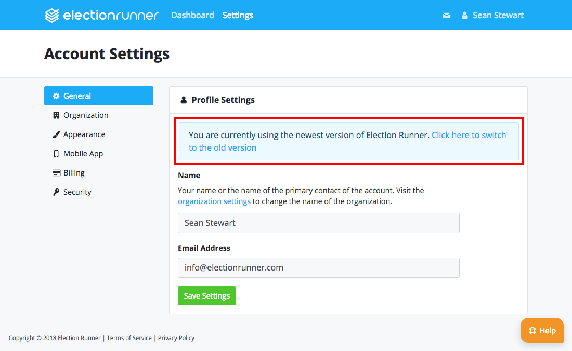
Task: Select the Mobile App tab
Action: click(x=99, y=154)
